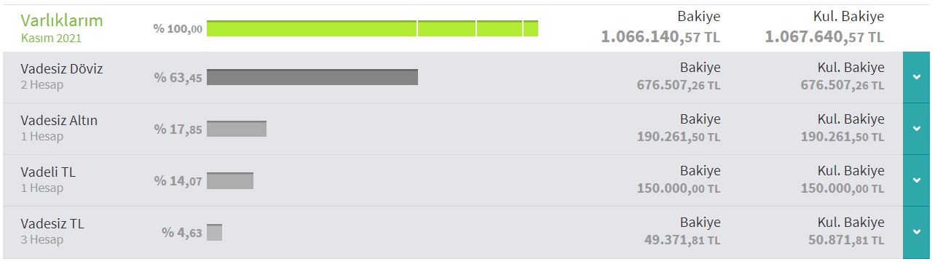Image resolution: width=935 pixels, height=264 pixels.
Task: Select the Vadesiz Altın account label
Action: (59, 121)
